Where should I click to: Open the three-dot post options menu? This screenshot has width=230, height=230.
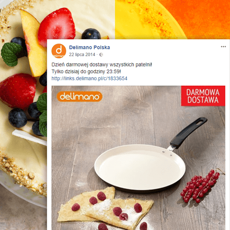pyautogui.click(x=223, y=46)
